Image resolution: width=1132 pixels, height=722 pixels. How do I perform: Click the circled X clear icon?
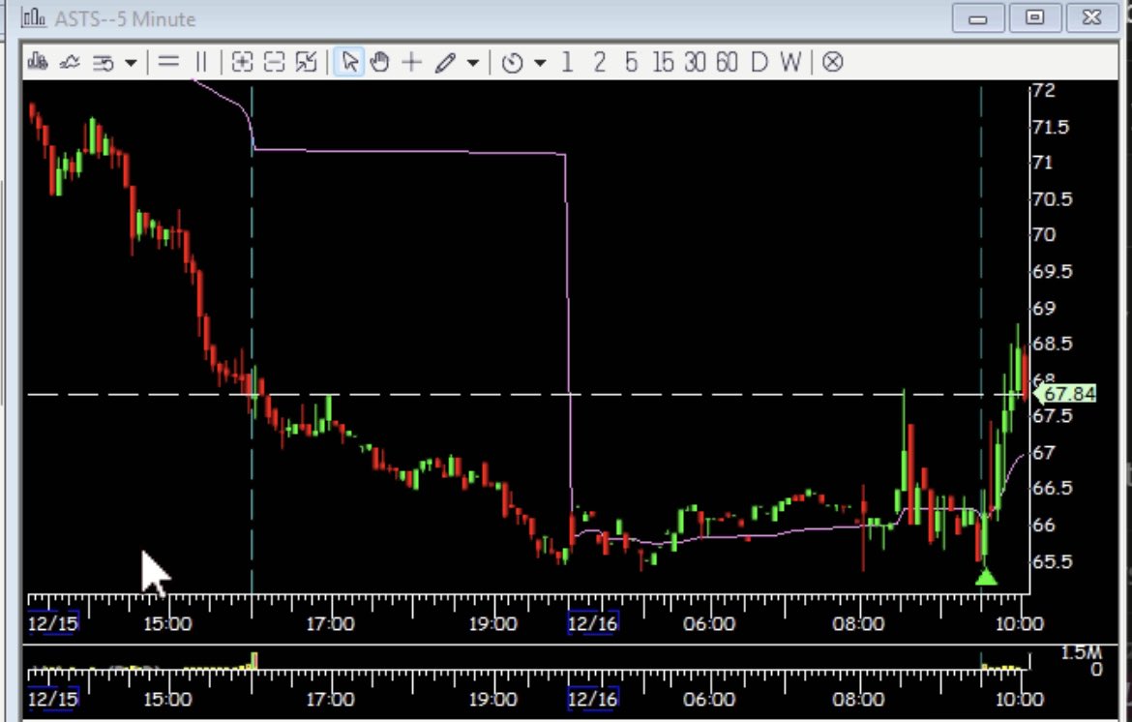832,63
